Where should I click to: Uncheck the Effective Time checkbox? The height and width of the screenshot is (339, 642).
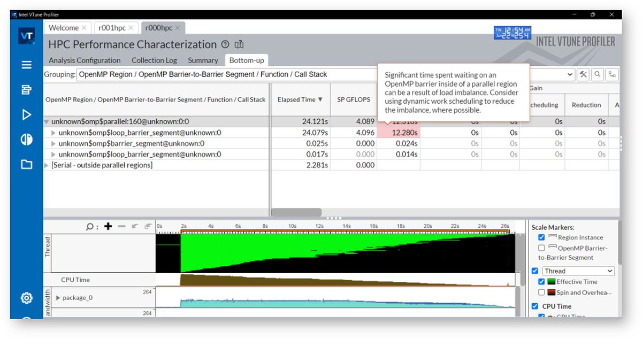pyautogui.click(x=541, y=282)
